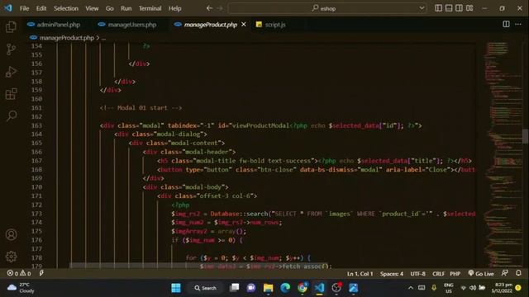Open the Source Control view
The height and width of the screenshot is (297, 529).
click(11, 49)
